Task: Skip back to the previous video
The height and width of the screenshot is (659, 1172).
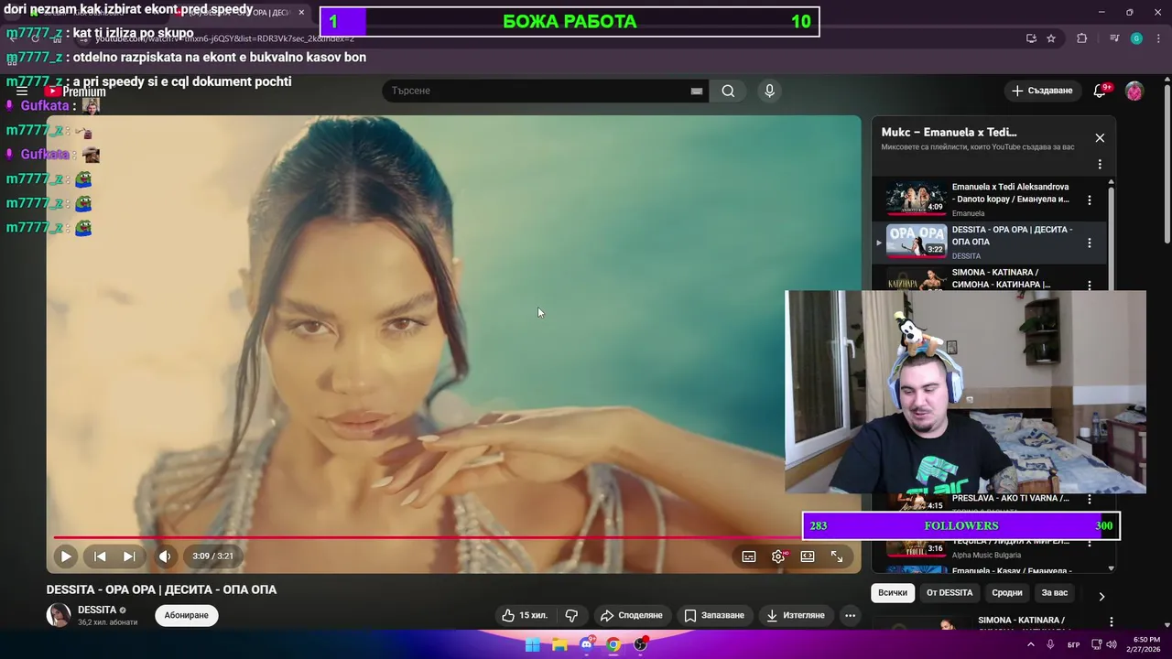Action: (101, 556)
